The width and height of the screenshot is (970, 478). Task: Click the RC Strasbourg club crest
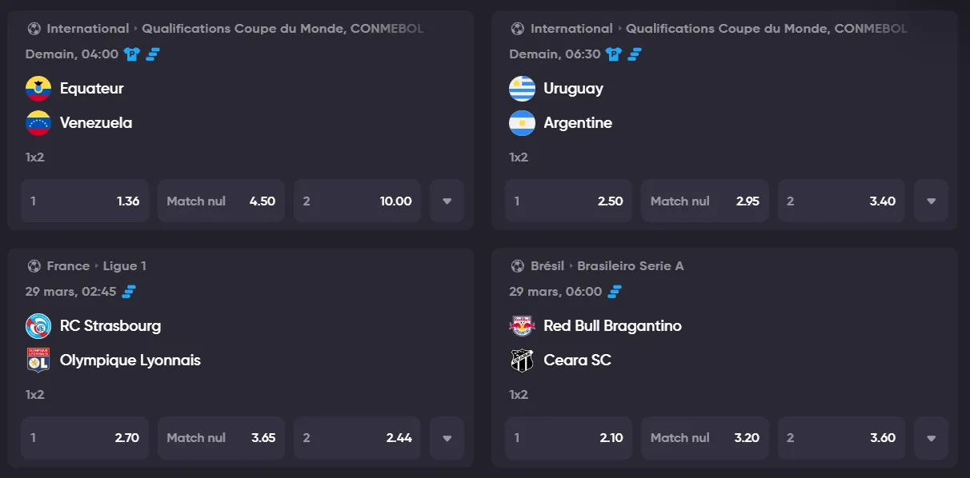tap(38, 326)
